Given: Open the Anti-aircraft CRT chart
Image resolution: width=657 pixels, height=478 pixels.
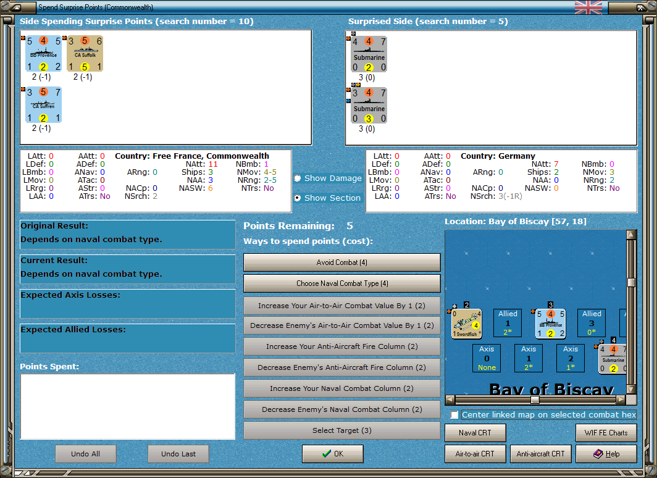Looking at the screenshot, I should point(540,454).
